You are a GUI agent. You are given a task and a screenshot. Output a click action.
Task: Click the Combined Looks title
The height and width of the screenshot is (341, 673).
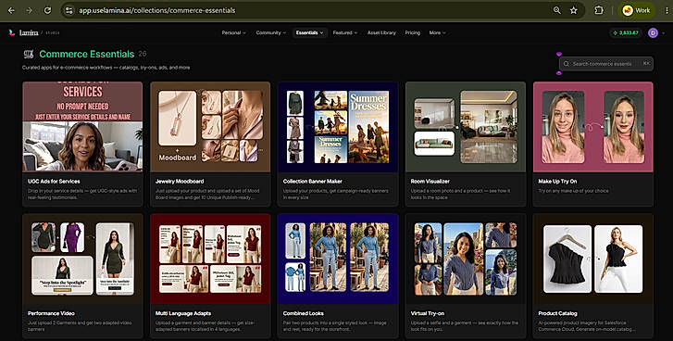304,313
